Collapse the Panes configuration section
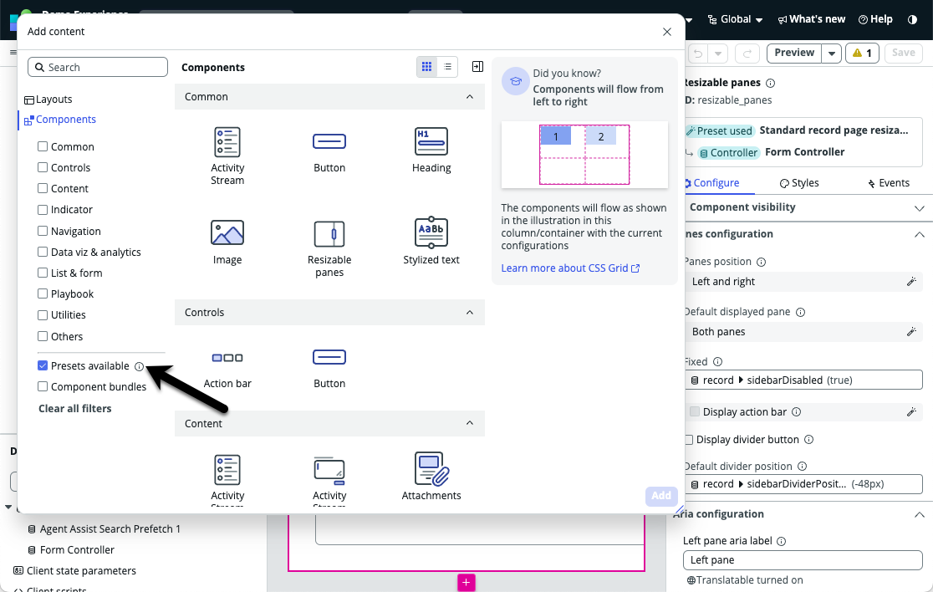This screenshot has height=592, width=933. 919,234
